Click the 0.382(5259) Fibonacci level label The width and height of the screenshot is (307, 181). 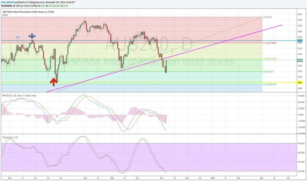click(x=270, y=59)
